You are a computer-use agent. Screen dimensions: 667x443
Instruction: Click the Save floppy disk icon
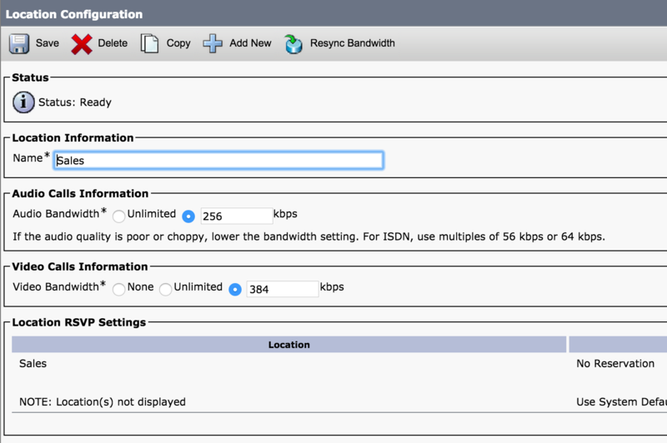19,43
